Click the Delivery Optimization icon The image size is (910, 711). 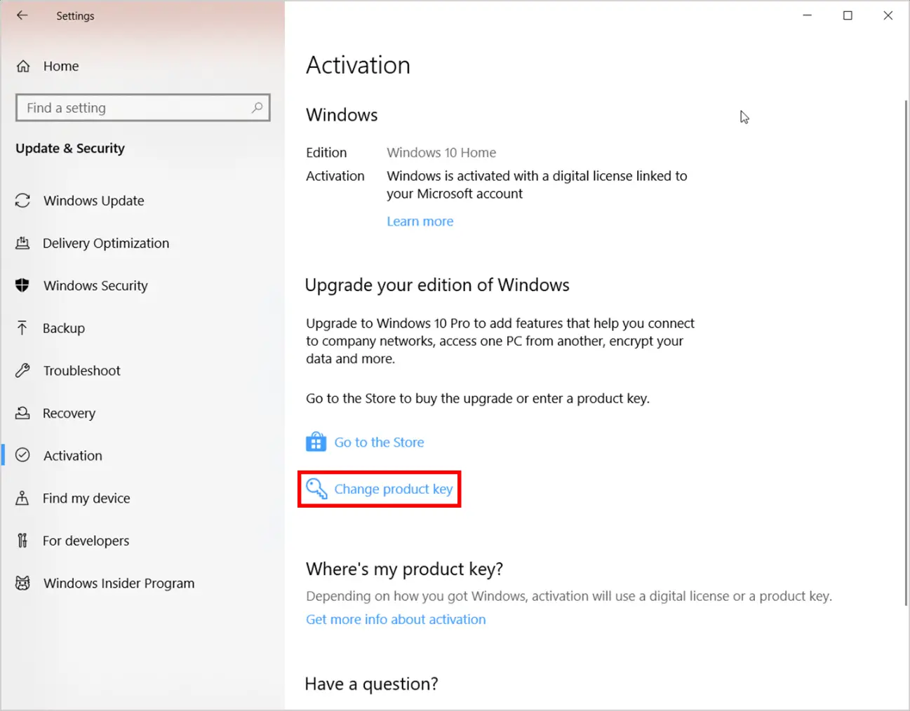[22, 243]
